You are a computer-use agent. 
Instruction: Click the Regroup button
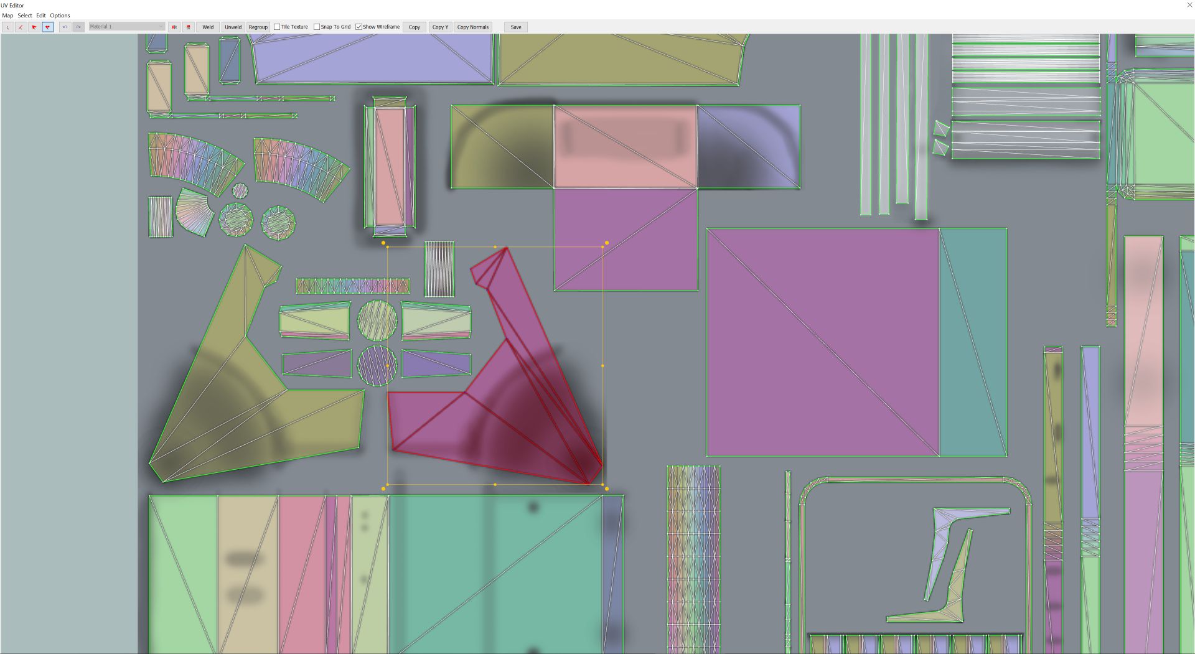[x=258, y=27]
